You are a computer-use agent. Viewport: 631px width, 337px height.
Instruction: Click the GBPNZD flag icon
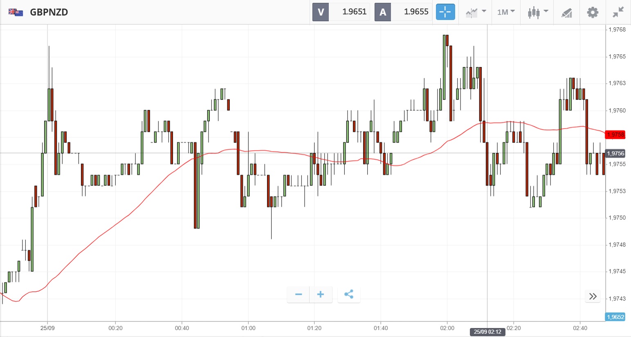coord(16,12)
